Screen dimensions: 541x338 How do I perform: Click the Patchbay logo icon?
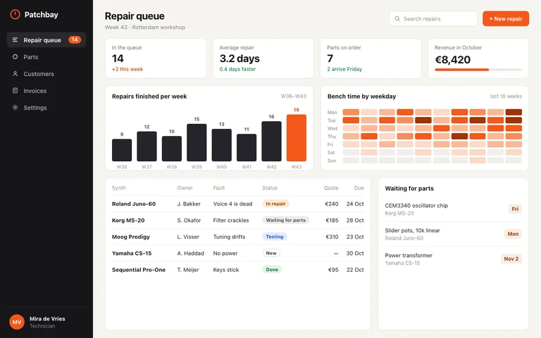tap(15, 15)
